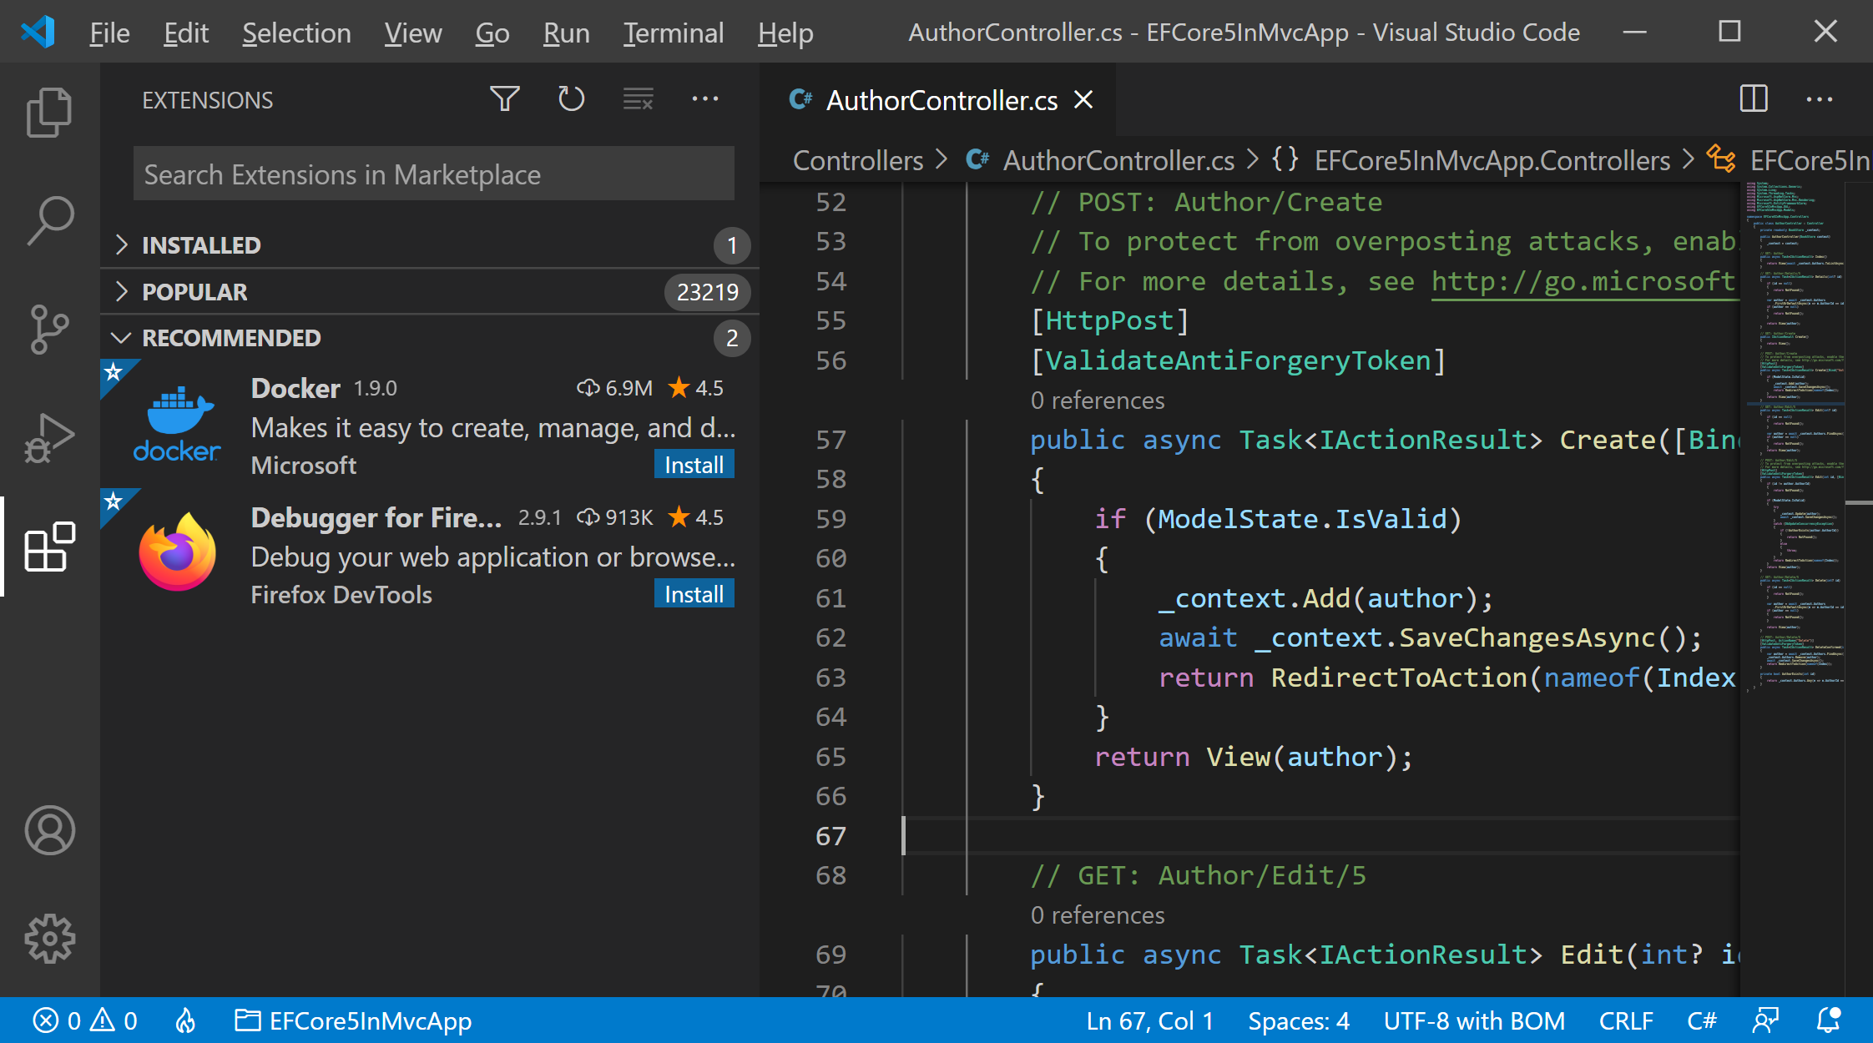Open notifications bell in status bar
Viewport: 1873px width, 1043px height.
(x=1828, y=1020)
